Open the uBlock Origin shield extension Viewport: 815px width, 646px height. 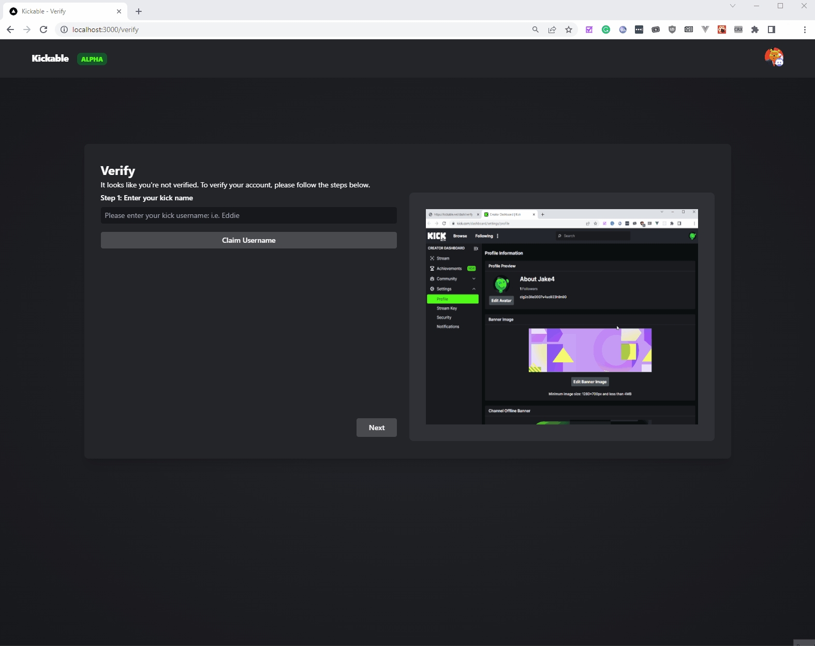[x=672, y=30]
